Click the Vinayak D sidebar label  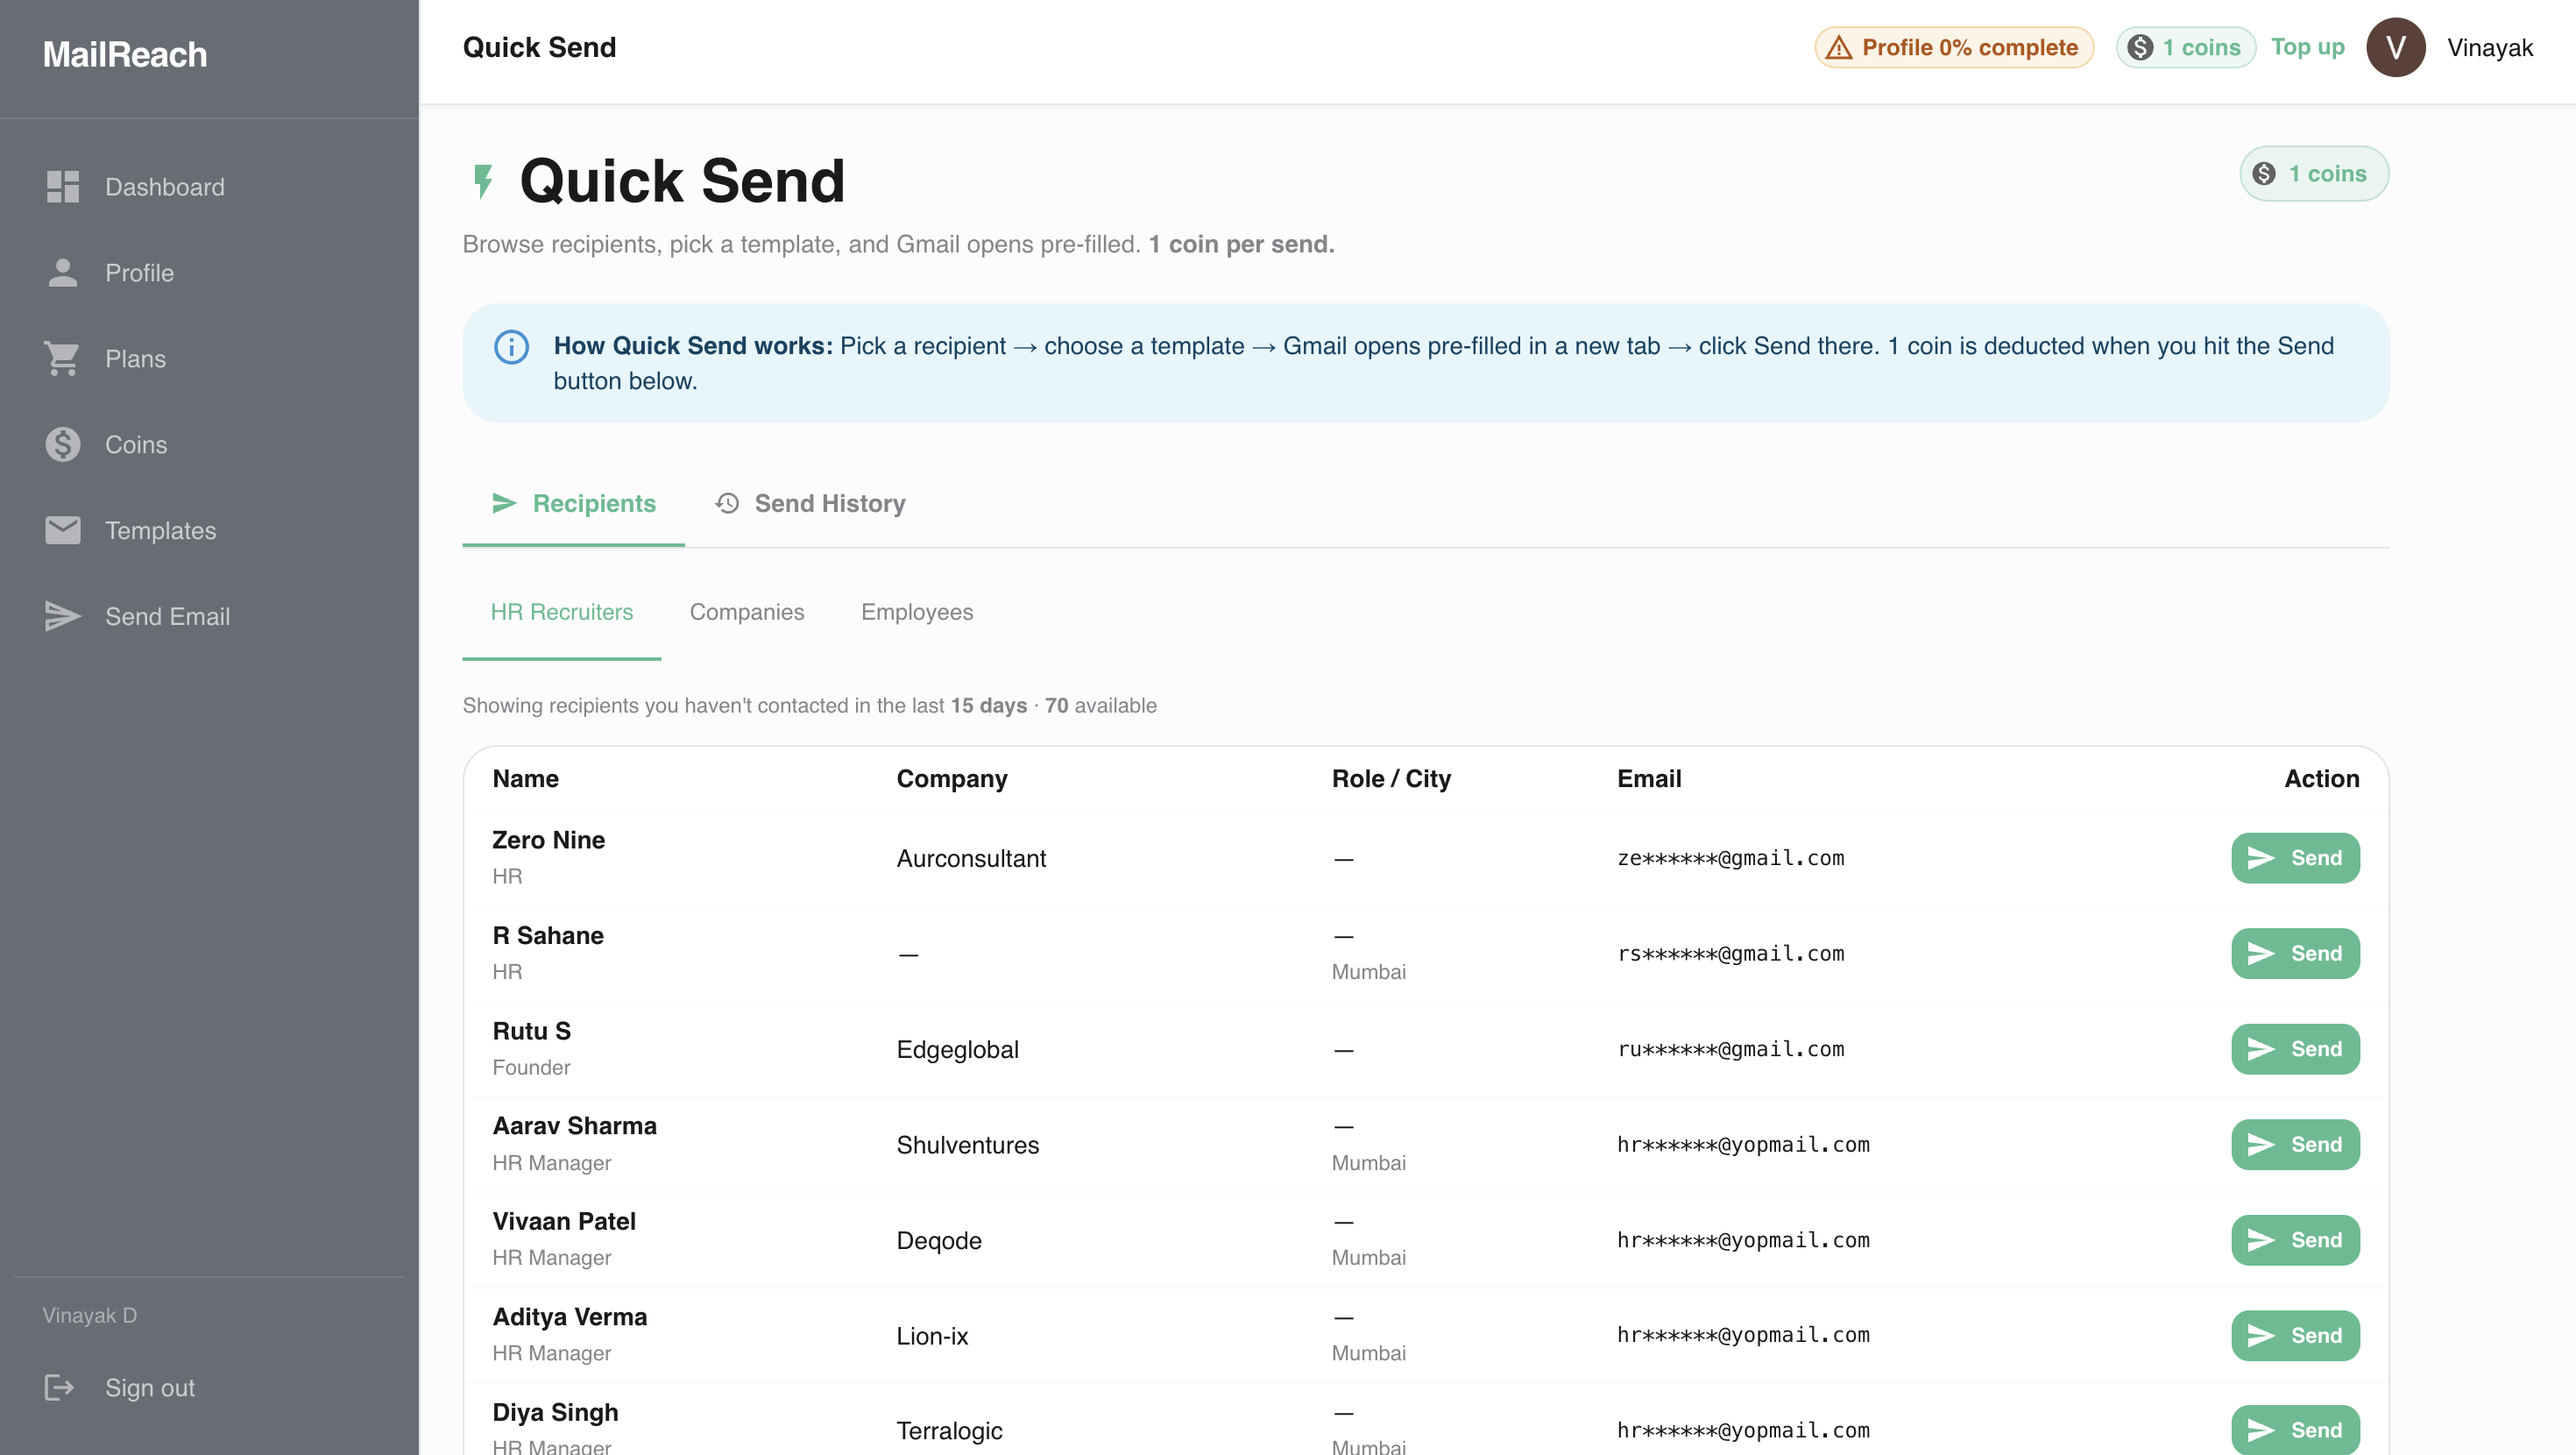[x=89, y=1316]
